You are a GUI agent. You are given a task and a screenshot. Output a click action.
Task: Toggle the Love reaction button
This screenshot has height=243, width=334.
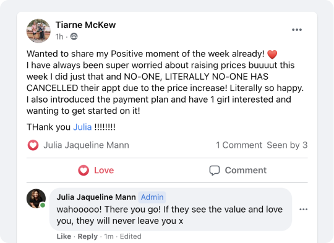96,171
